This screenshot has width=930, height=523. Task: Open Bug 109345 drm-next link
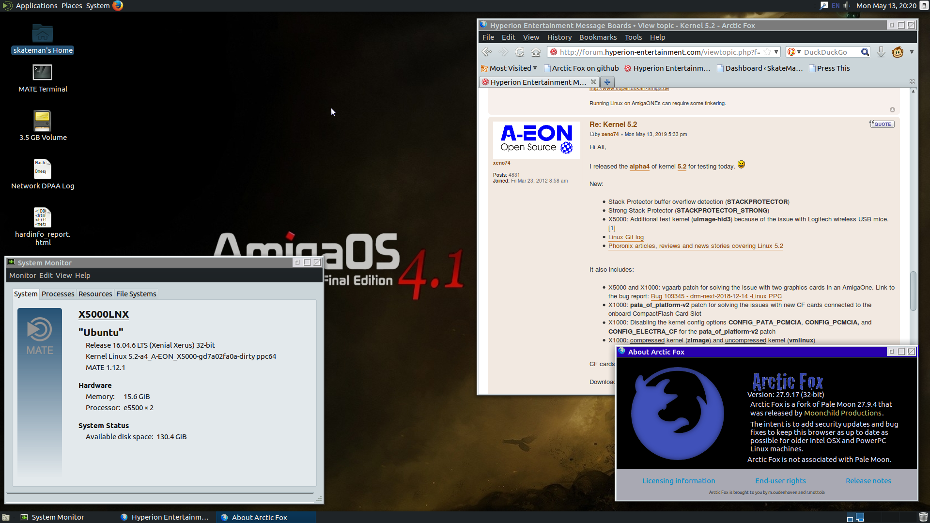[716, 296]
